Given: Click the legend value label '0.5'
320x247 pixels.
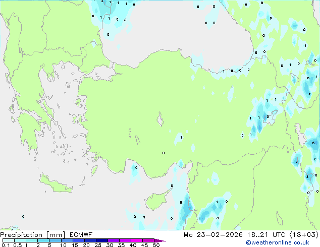Looking at the screenshot, I should 18,245.
